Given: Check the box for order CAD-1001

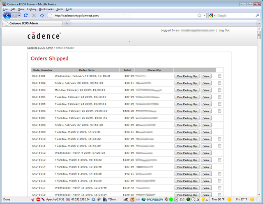Looking at the screenshot, I should (x=219, y=76).
